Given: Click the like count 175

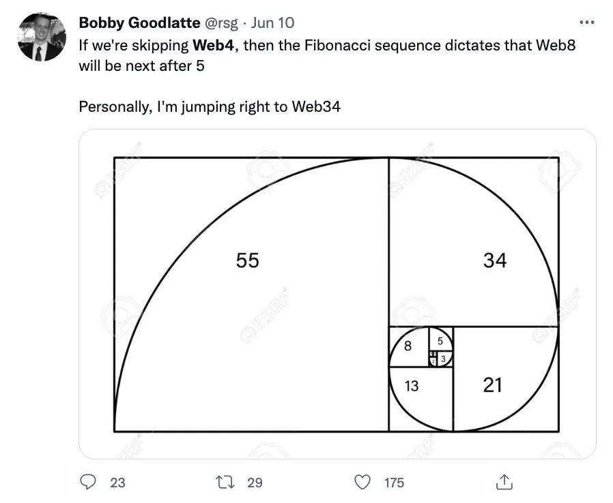Looking at the screenshot, I should (394, 483).
